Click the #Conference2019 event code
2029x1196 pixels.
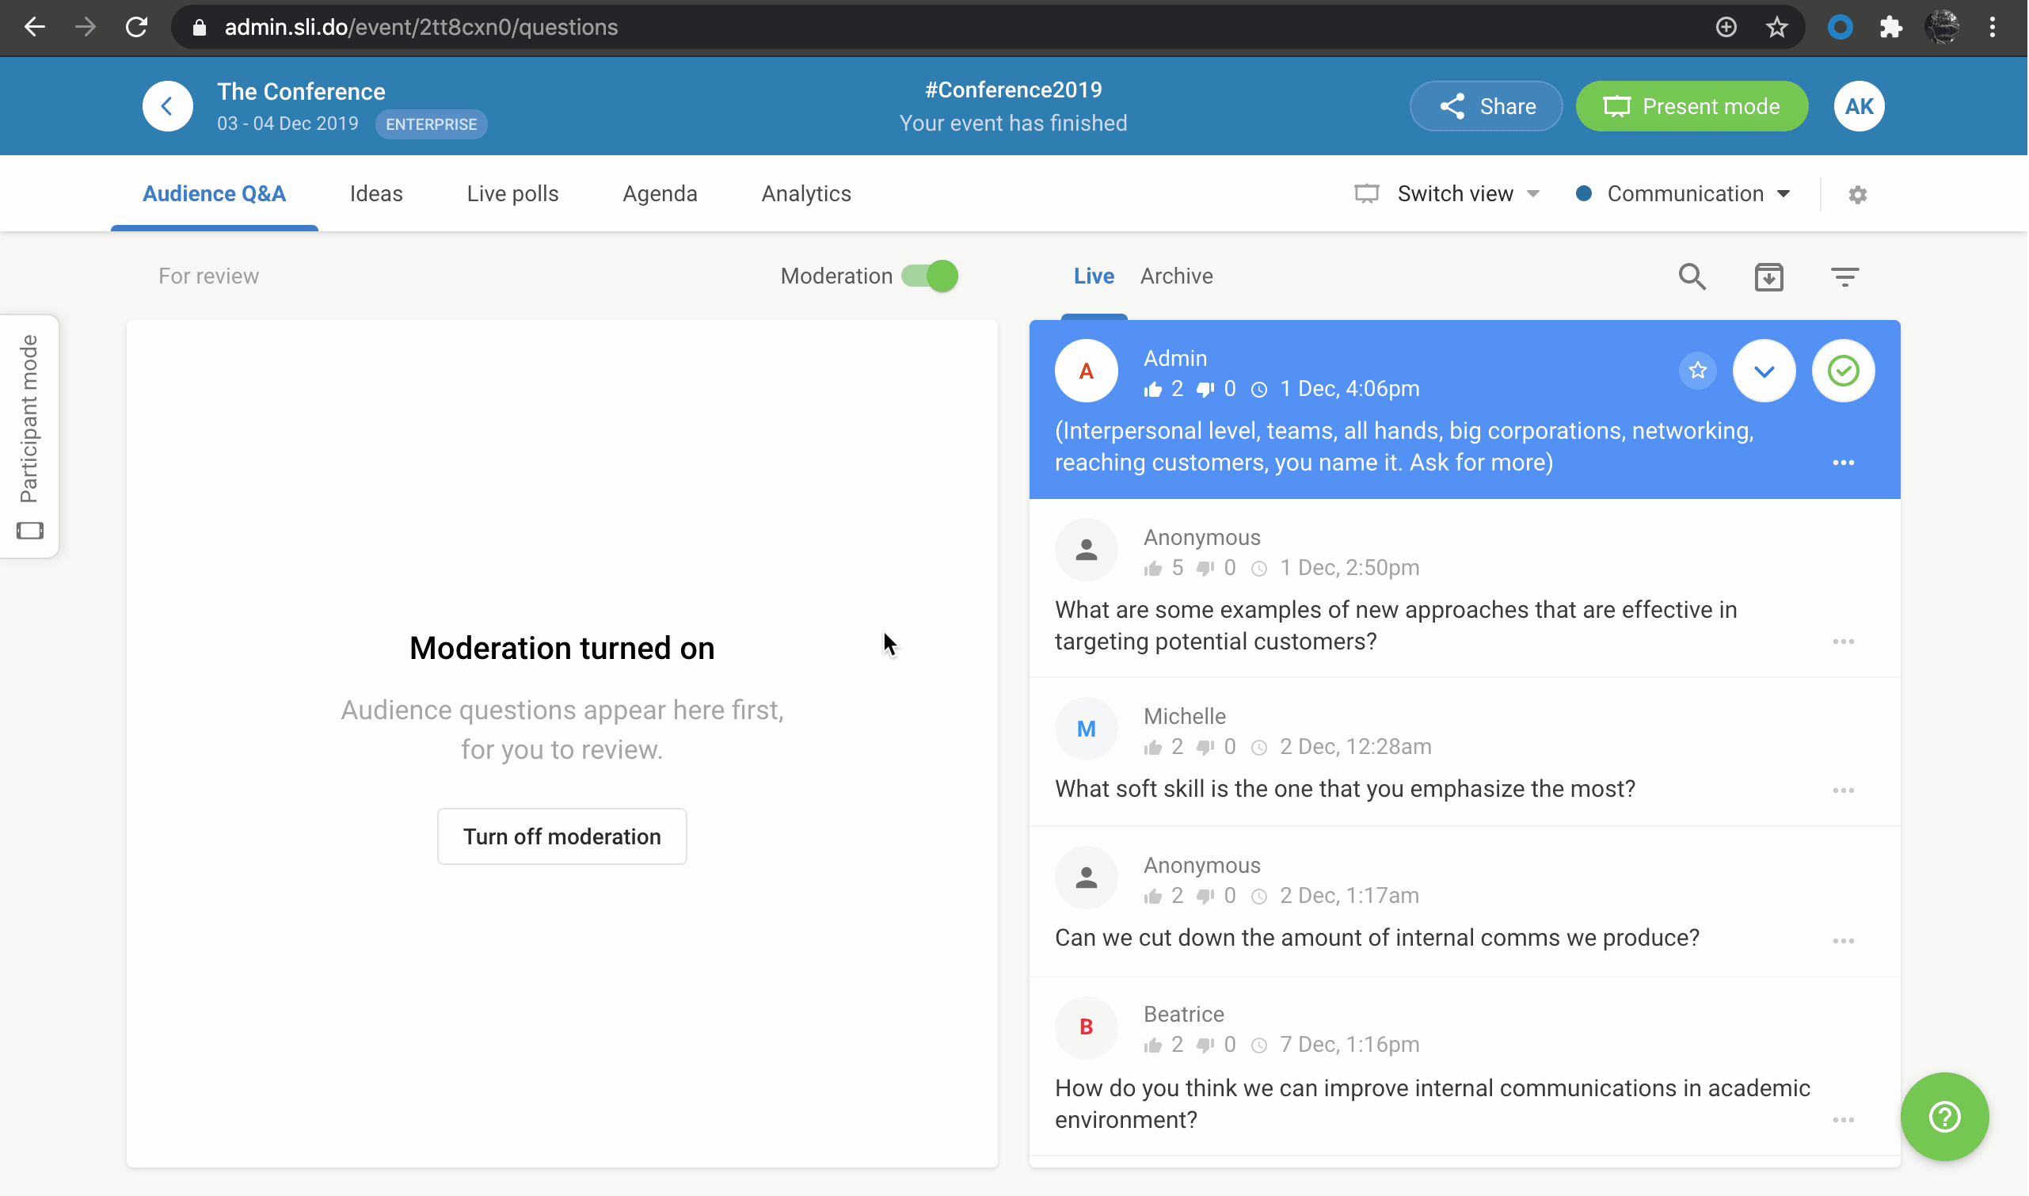coord(1014,90)
